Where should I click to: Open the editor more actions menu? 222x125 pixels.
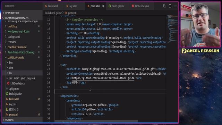pos(176,6)
